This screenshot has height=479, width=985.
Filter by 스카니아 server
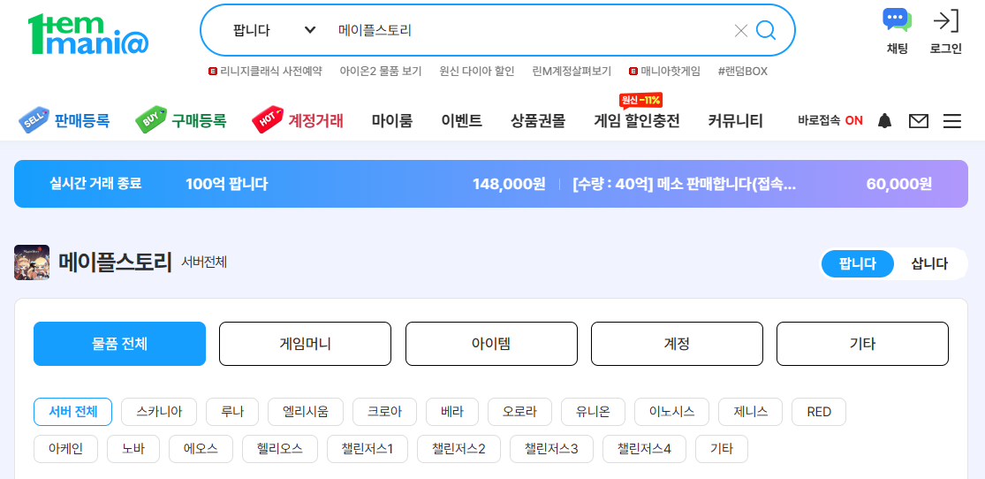159,412
